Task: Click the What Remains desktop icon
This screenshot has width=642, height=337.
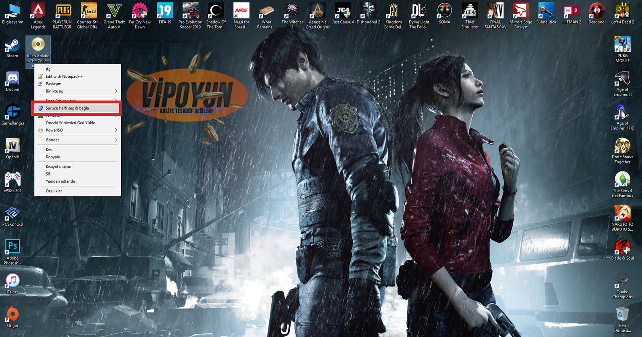Action: pyautogui.click(x=266, y=16)
